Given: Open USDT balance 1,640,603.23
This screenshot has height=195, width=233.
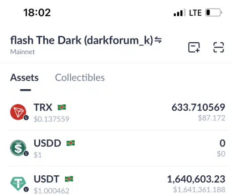Looking at the screenshot, I should pos(196,179).
